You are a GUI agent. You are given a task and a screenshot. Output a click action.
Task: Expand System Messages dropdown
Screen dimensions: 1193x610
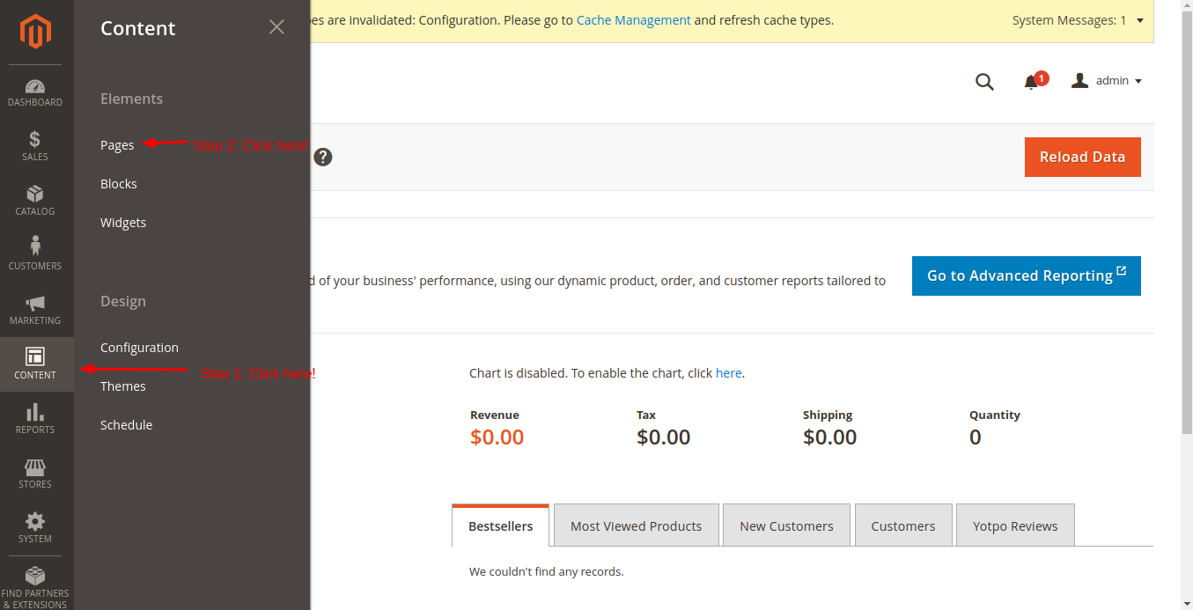(x=1079, y=20)
